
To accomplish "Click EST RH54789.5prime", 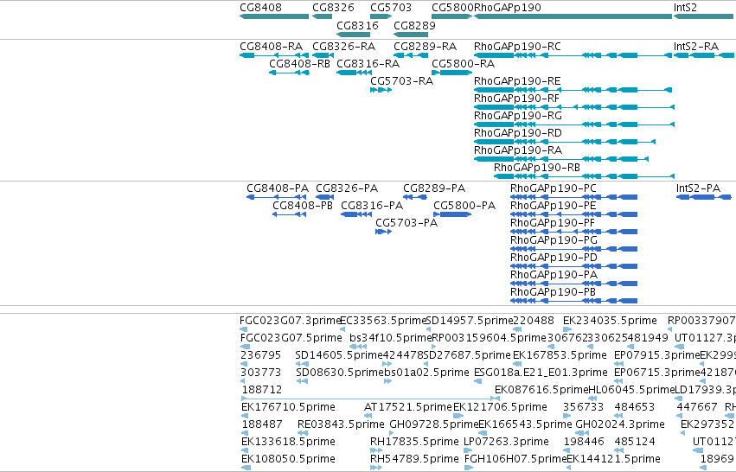I will pos(376,468).
